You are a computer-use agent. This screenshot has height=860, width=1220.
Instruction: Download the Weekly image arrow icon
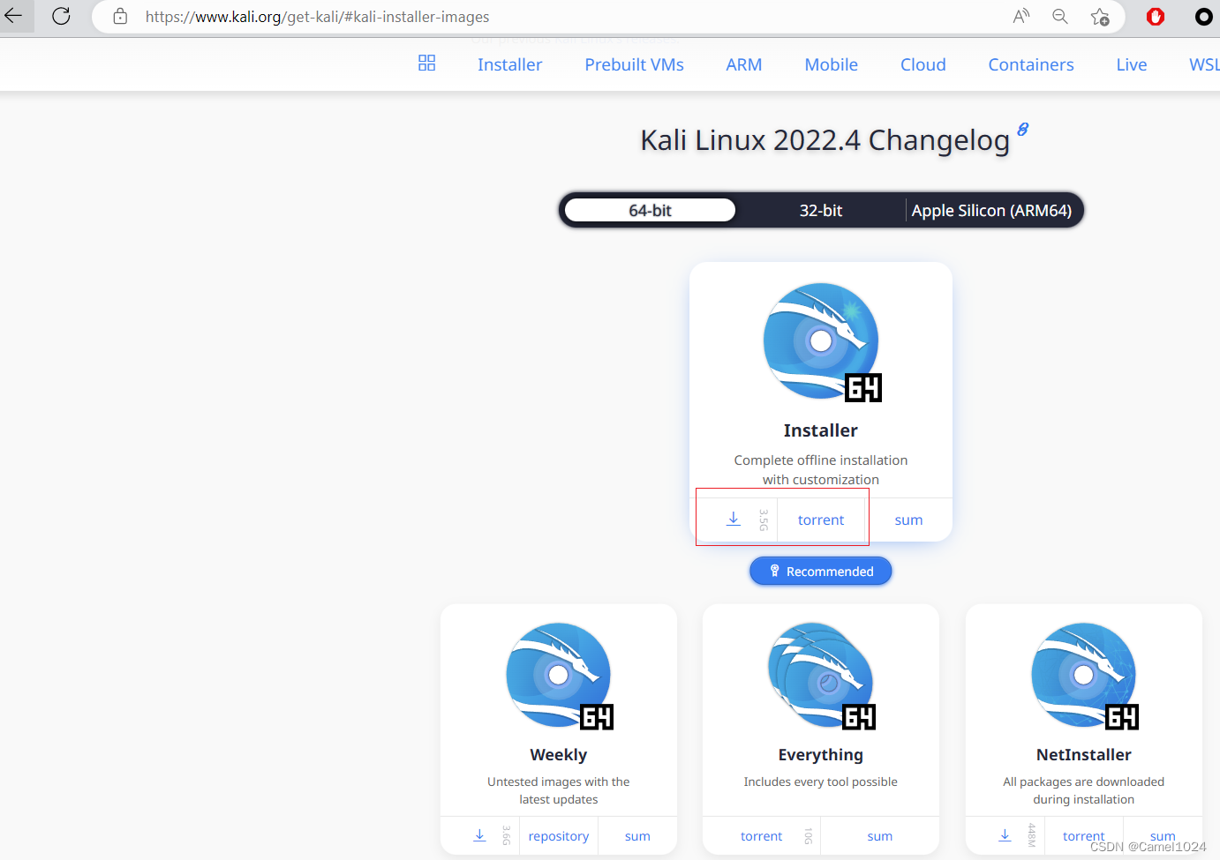[x=479, y=834]
